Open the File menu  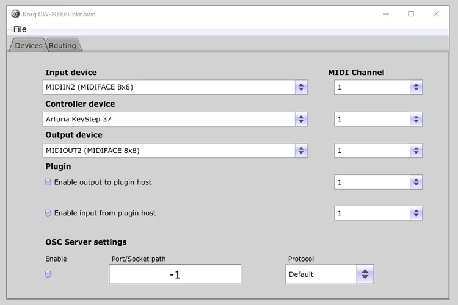[20, 29]
